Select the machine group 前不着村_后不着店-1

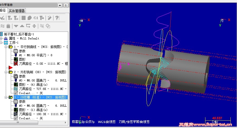point(19,34)
